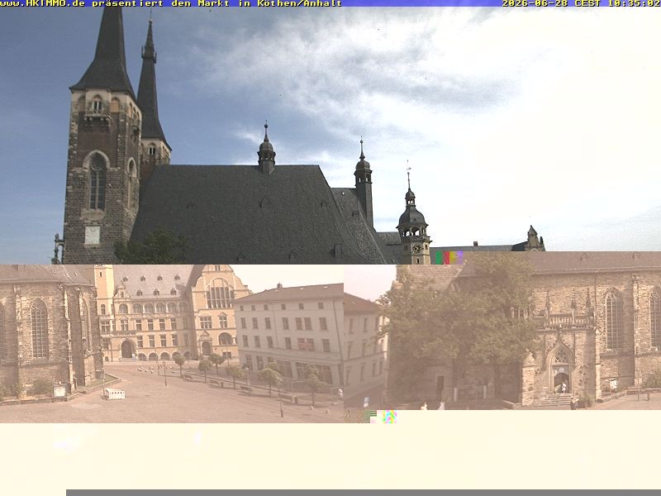Image resolution: width=661 pixels, height=496 pixels.
Task: Click the gray horizontal bar at bottom
Action: coord(364,493)
